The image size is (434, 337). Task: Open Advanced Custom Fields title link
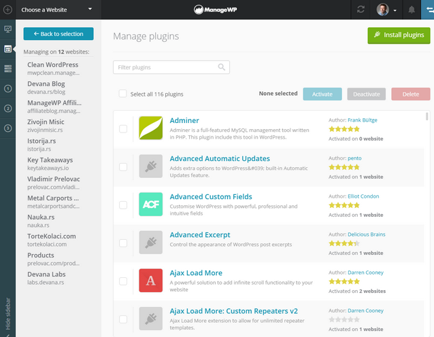click(211, 197)
